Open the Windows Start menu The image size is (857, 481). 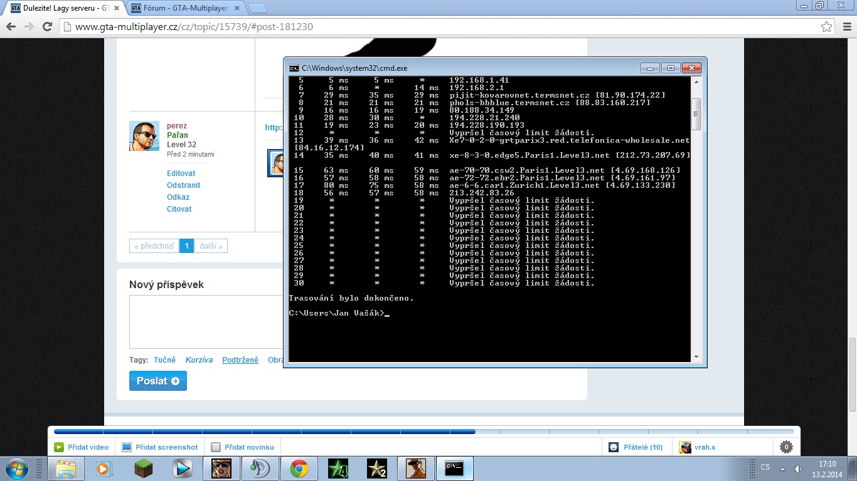click(17, 468)
